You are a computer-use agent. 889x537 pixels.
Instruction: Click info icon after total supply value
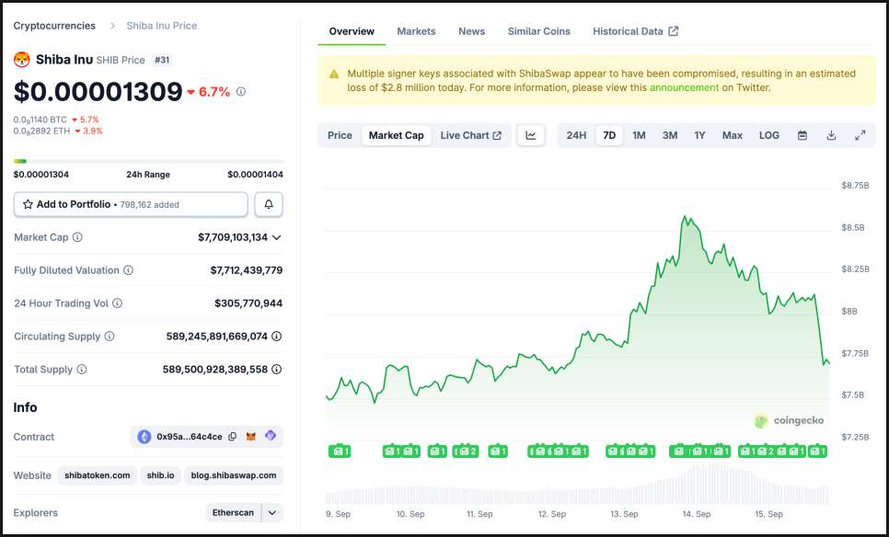(277, 370)
